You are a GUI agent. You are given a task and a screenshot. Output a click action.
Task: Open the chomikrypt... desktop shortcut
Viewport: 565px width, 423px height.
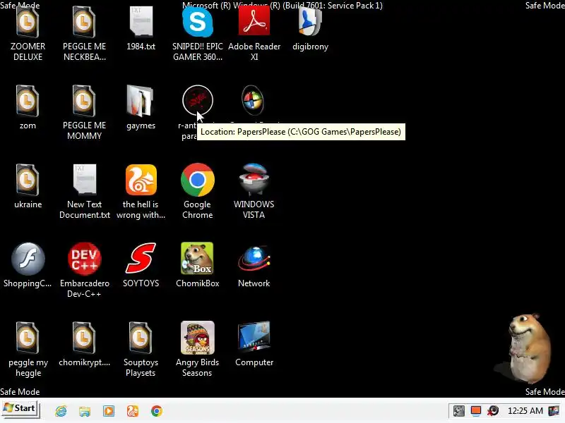84,338
